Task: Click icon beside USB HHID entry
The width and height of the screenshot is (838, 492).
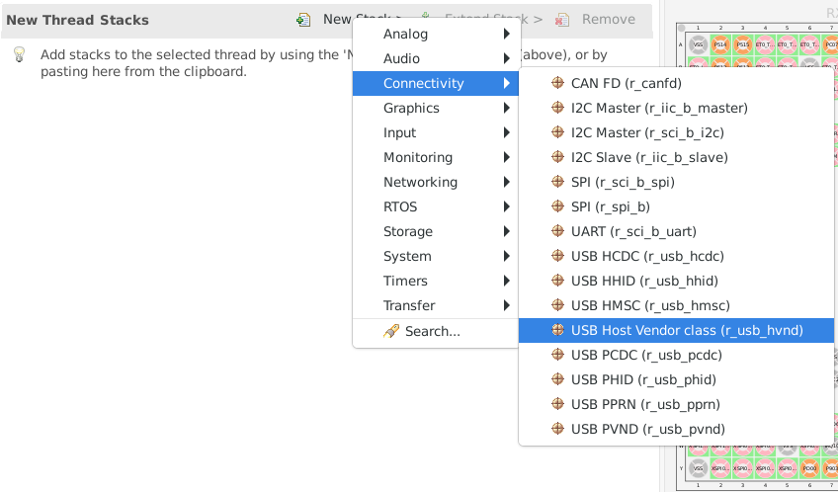Action: 557,281
